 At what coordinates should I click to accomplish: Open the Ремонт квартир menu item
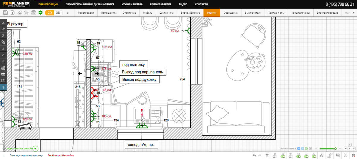click(161, 4)
